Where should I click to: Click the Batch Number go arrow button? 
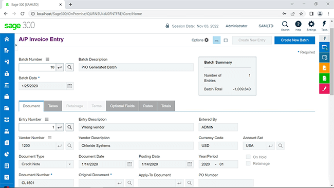pyautogui.click(x=60, y=67)
